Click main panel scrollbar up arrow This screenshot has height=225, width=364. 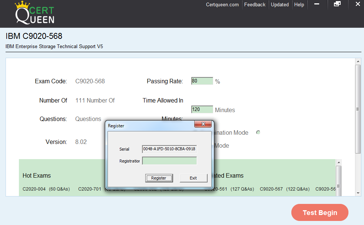(x=358, y=61)
